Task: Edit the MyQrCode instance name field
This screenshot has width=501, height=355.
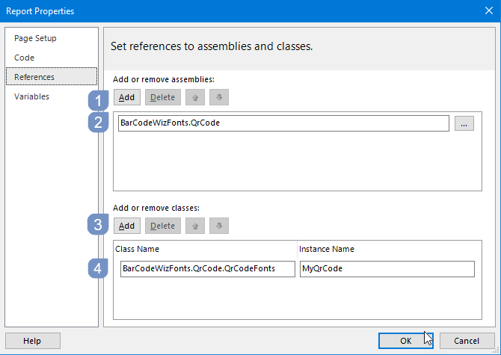Action: 387,269
